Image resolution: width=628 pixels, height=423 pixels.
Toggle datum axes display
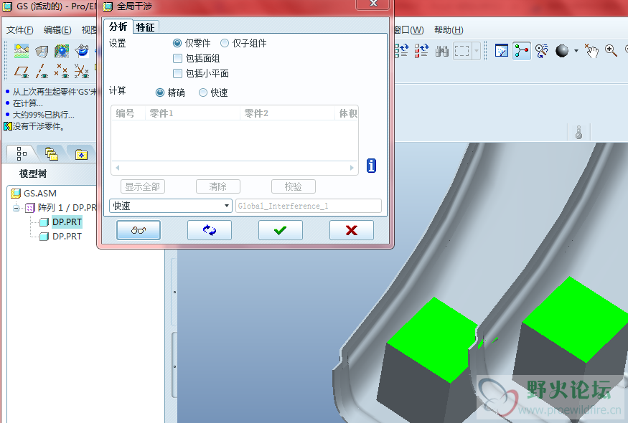click(42, 71)
